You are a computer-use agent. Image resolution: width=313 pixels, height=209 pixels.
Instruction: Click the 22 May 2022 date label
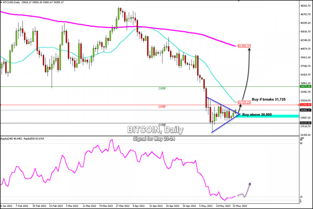tap(240, 206)
